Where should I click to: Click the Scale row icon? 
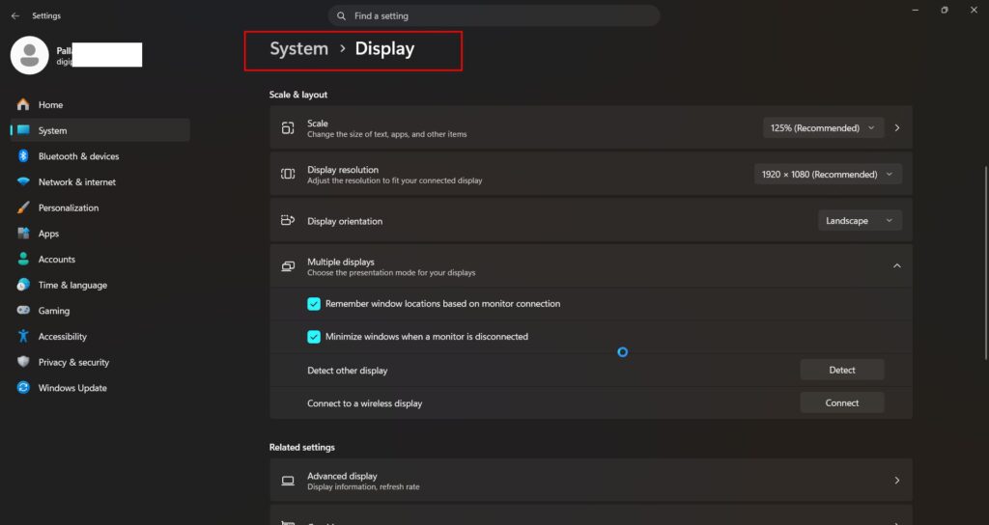pyautogui.click(x=288, y=128)
